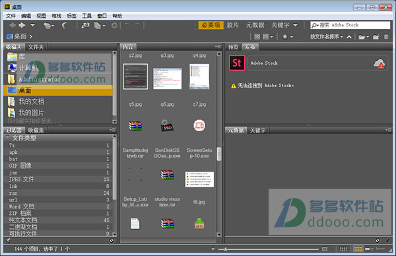Viewport: 396px width, 256px height.
Task: Select the 元数据 workspace
Action: coord(255,25)
